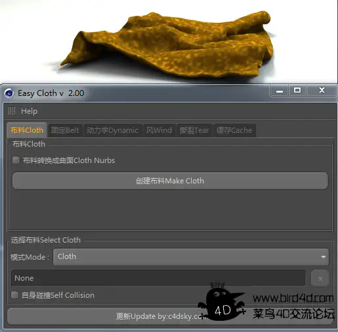The width and height of the screenshot is (338, 332).
Task: Open the Help menu
Action: (x=29, y=111)
